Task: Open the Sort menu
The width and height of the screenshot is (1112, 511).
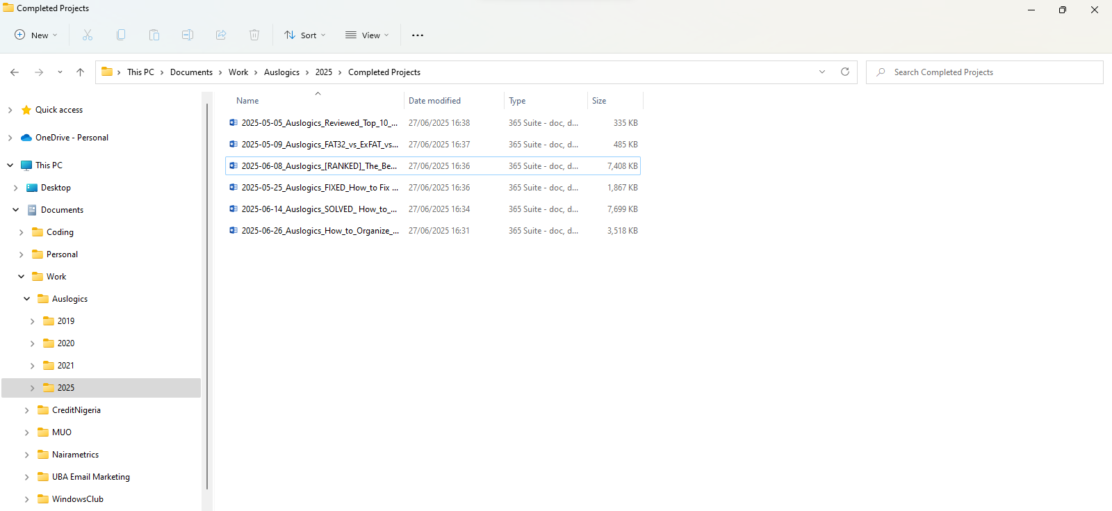Action: pos(304,35)
